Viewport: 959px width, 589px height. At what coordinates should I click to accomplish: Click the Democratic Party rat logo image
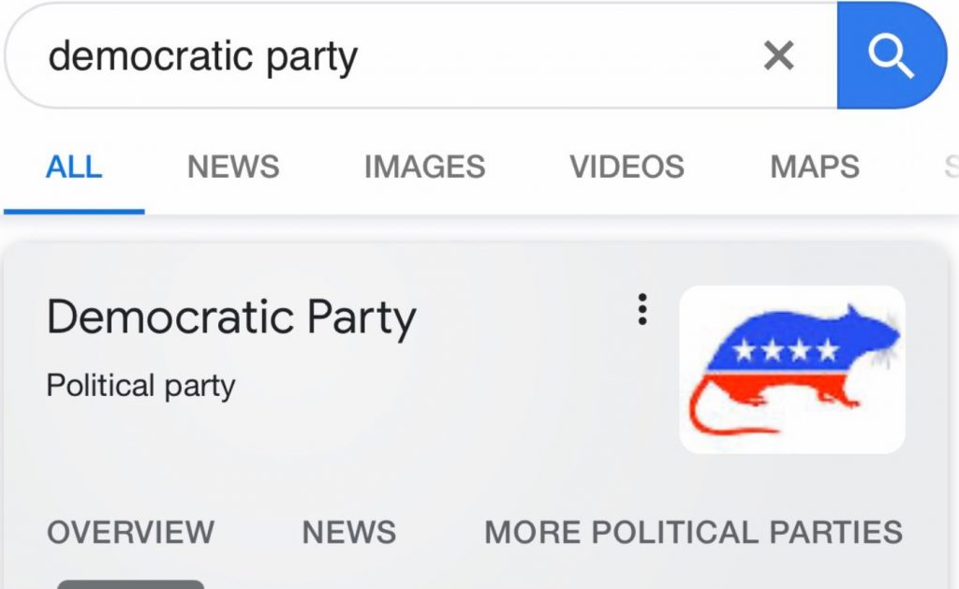pyautogui.click(x=791, y=369)
